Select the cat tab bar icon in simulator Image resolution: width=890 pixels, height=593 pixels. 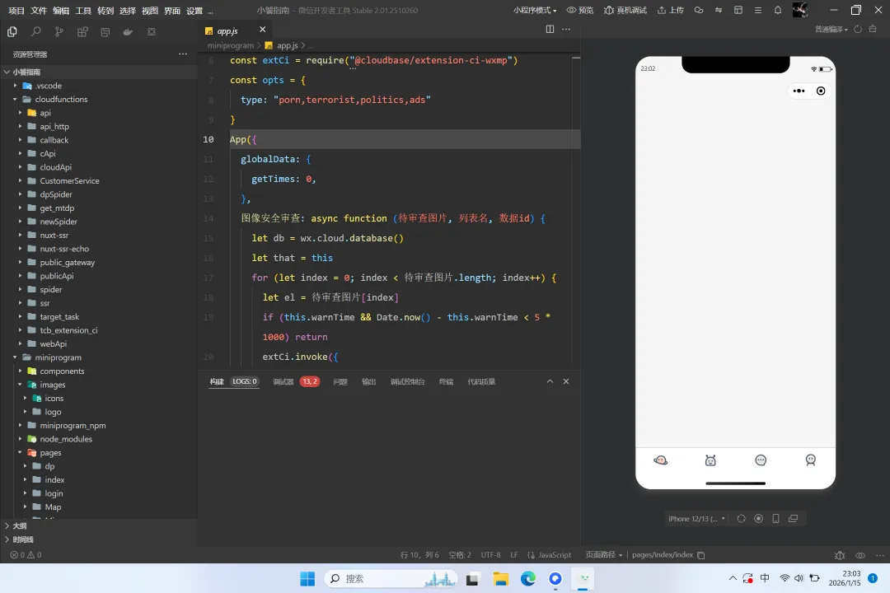point(710,460)
